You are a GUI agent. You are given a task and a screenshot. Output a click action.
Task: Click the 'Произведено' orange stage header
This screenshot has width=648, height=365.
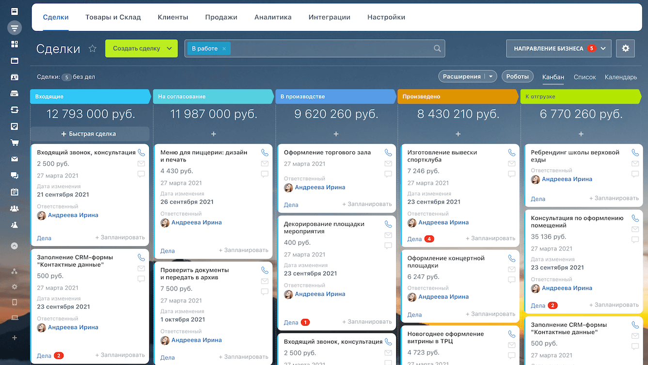(458, 96)
